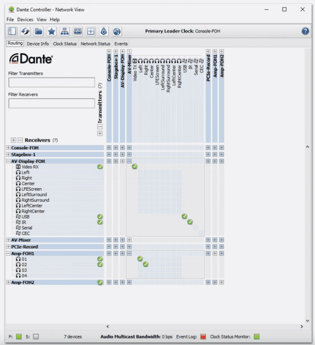
Task: Expand the Stagebox-1 receiver row
Action: point(8,154)
